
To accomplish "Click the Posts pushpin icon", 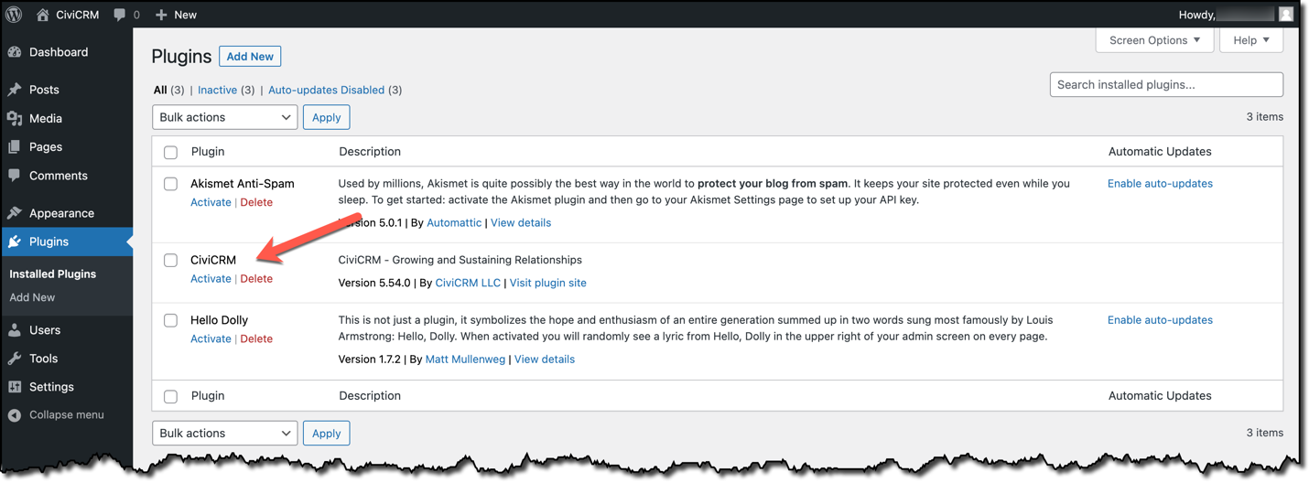I will tap(15, 90).
